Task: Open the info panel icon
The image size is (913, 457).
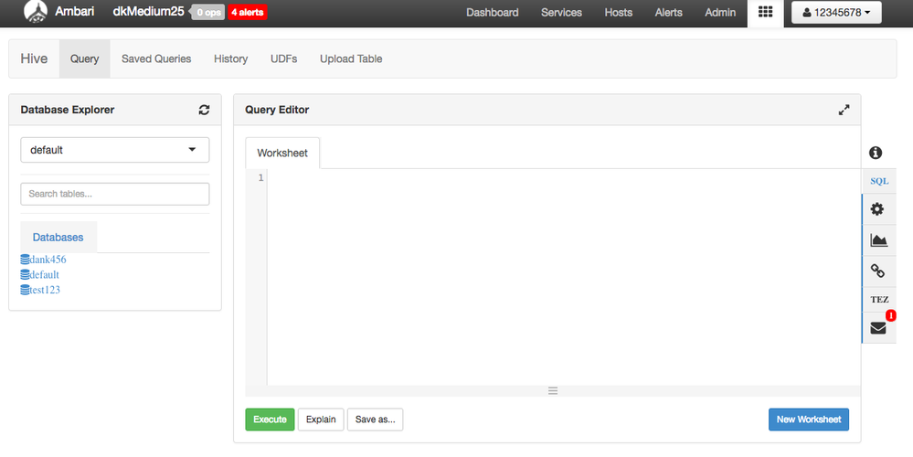Action: [876, 153]
